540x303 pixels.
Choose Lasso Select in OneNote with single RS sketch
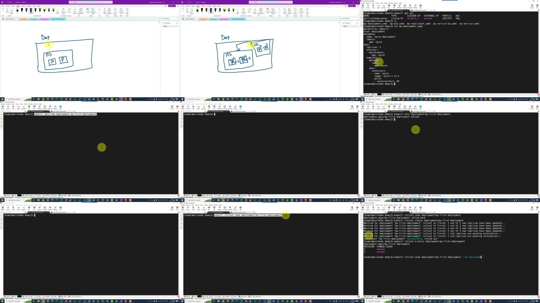[x=12, y=11]
